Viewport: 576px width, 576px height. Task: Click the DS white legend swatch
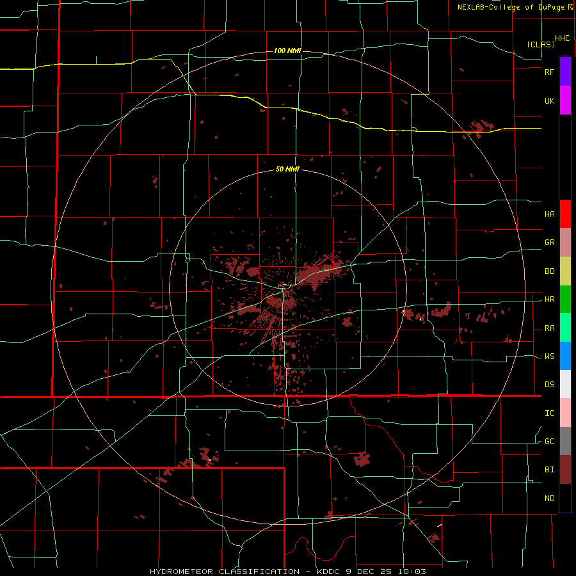pyautogui.click(x=565, y=384)
